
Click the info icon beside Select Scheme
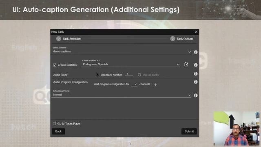196,52
